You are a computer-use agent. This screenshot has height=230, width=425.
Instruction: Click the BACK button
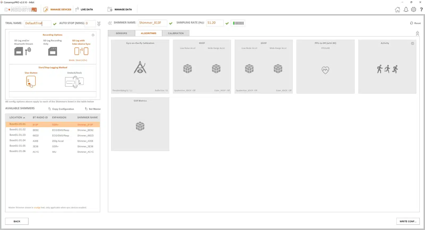(x=17, y=221)
